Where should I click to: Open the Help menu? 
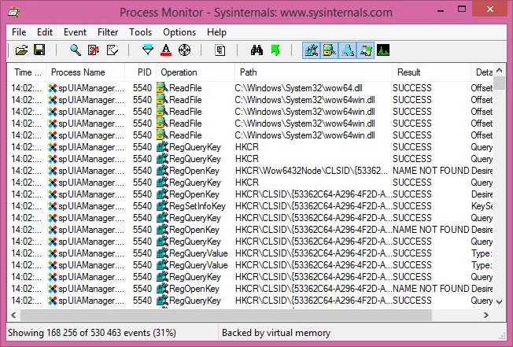pyautogui.click(x=216, y=32)
